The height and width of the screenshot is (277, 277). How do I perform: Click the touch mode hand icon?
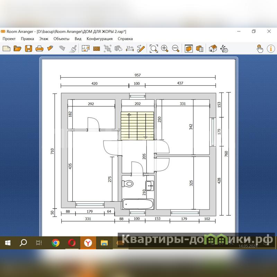tap(260, 48)
